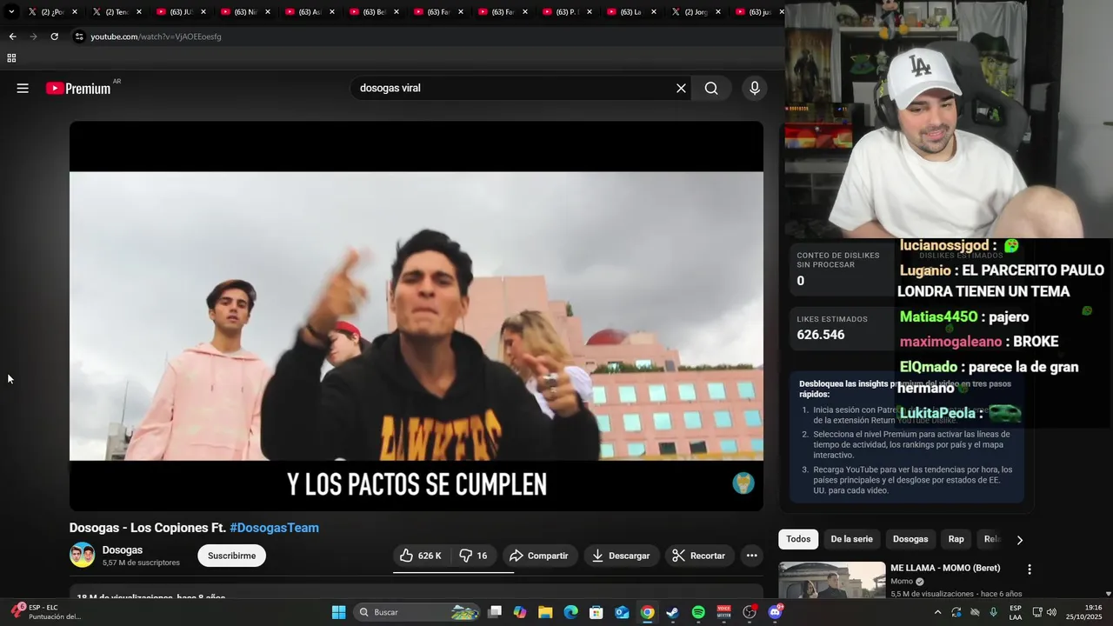Select the Rap filter chip
1113x626 pixels.
point(956,539)
